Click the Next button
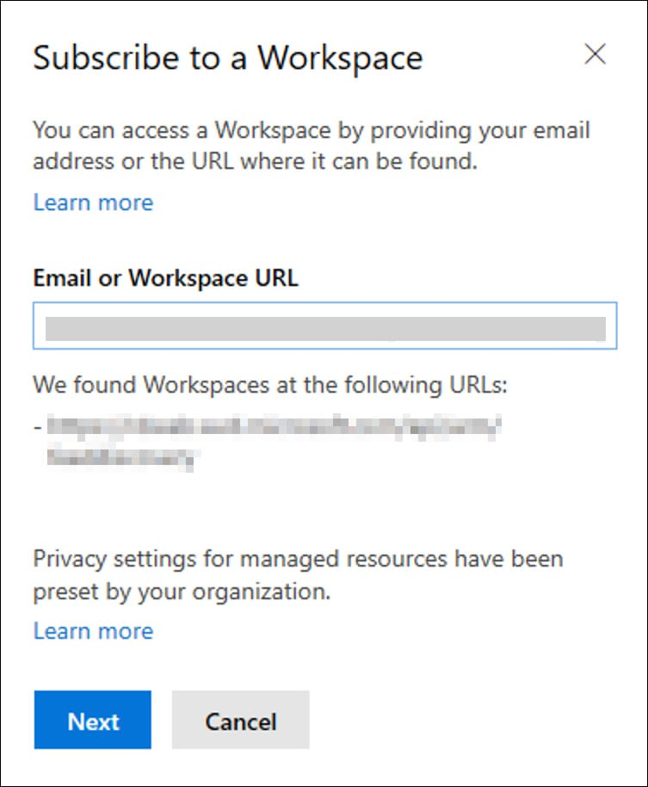This screenshot has width=648, height=787. tap(93, 720)
